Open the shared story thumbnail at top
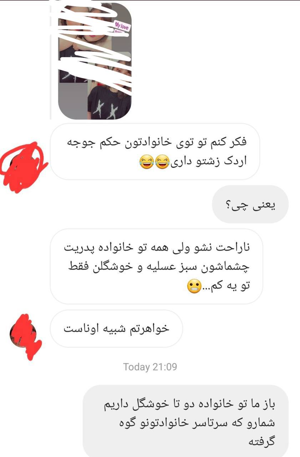This screenshot has width=300, height=457. point(95,61)
